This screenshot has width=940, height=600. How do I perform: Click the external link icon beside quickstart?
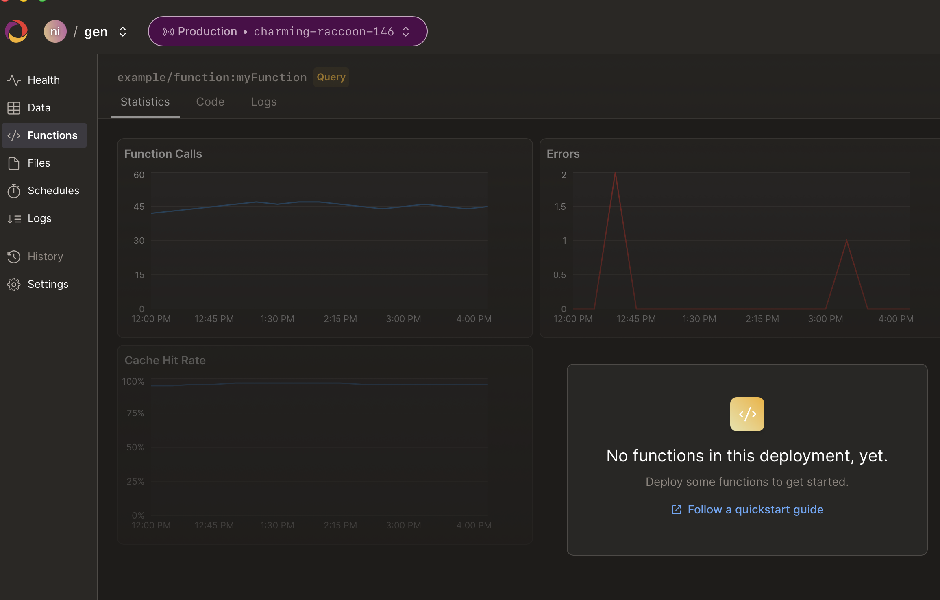(677, 510)
